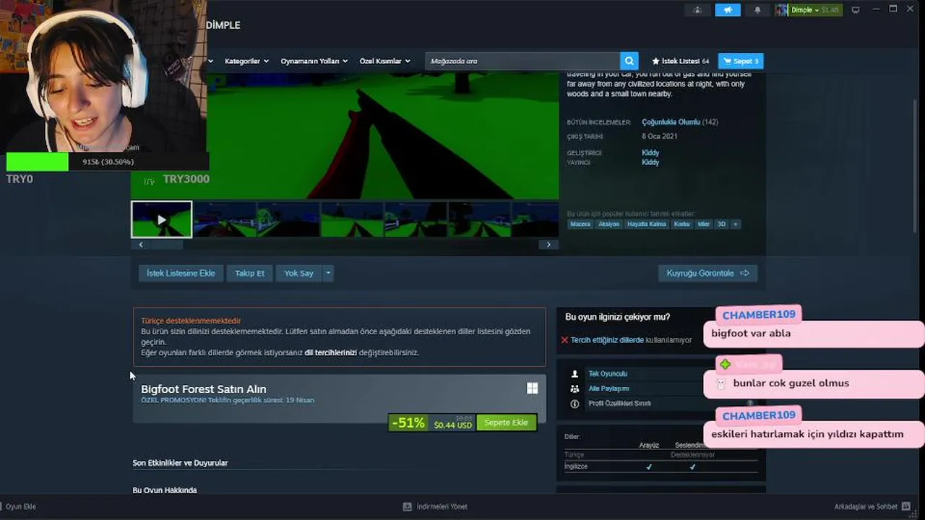Click the store search magnifier button

629,61
